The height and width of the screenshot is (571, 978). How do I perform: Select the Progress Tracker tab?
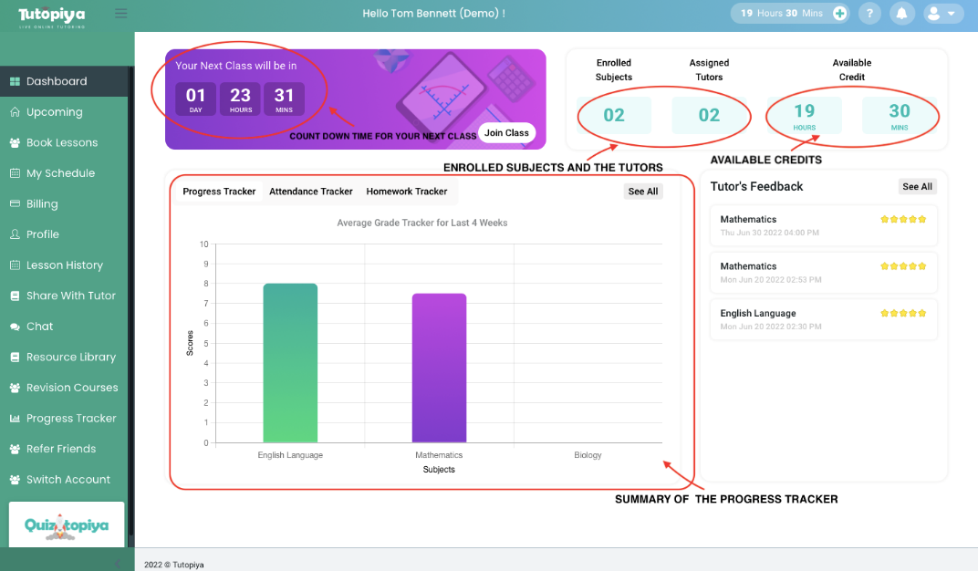pos(219,192)
